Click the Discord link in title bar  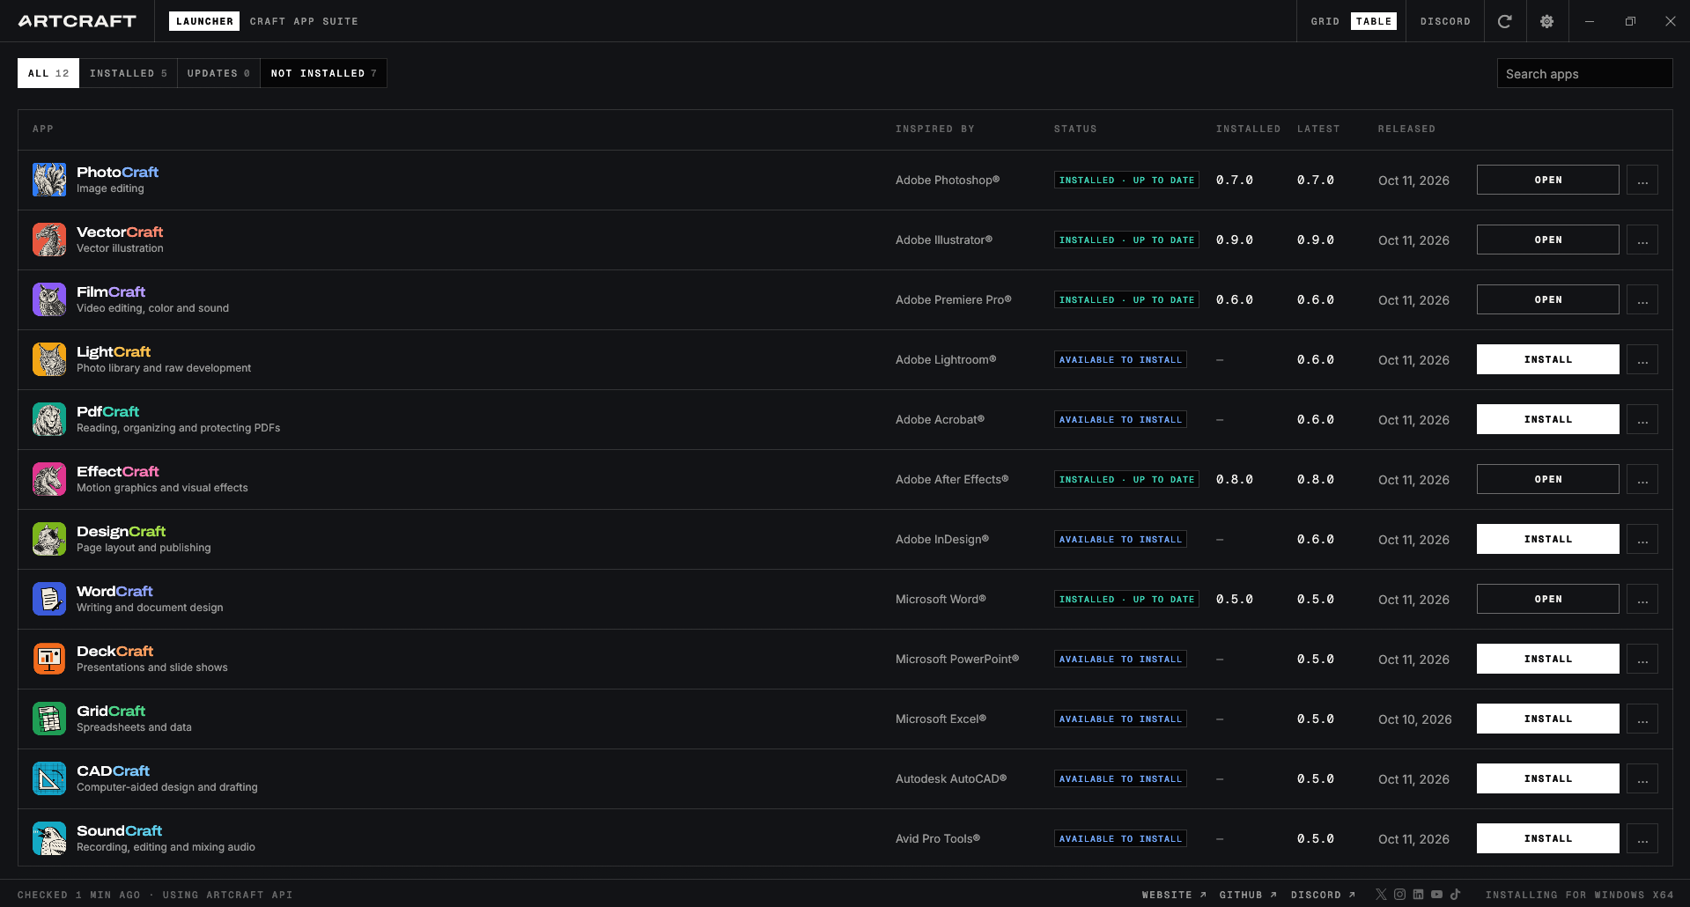pos(1445,21)
